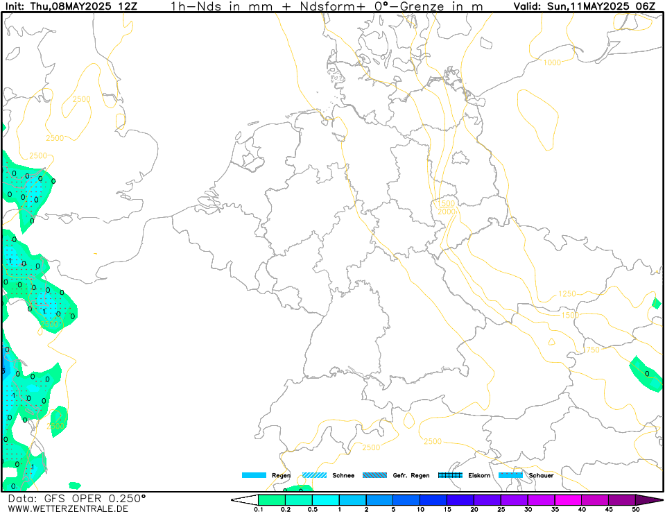
Task: Click the red-hatched Gefr. Regen legend swatch
Action: pos(375,475)
